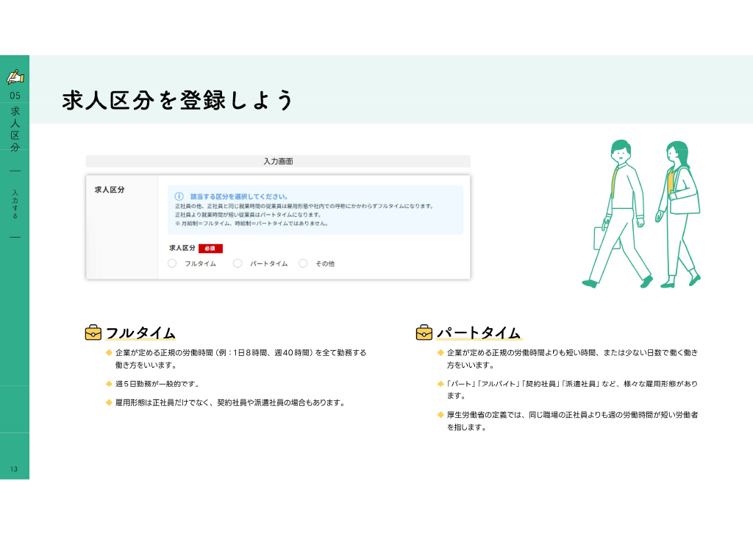
Task: Click the パートタイム section heading
Action: pos(479,332)
